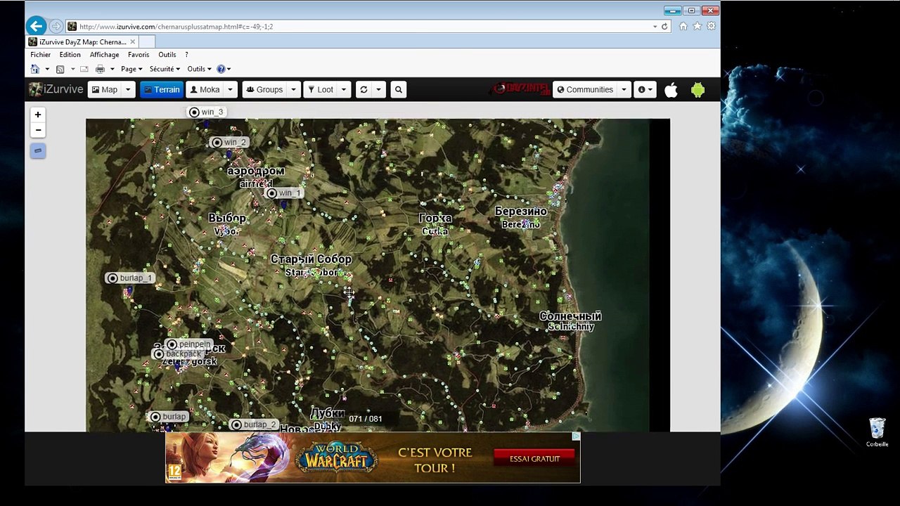Screen dimensions: 900x506
Task: Expand the Page command menu
Action: [131, 69]
